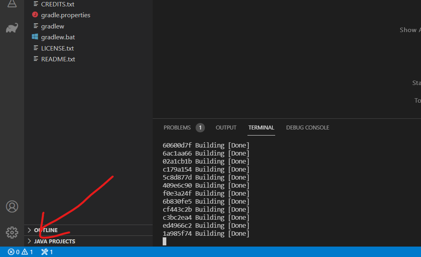This screenshot has width=421, height=257.
Task: Select the gradlew file
Action: click(x=53, y=26)
